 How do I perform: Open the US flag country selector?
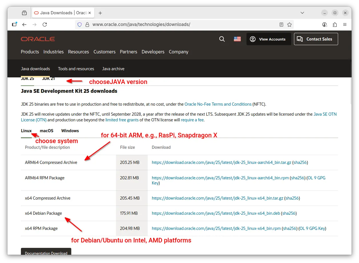pyautogui.click(x=237, y=39)
